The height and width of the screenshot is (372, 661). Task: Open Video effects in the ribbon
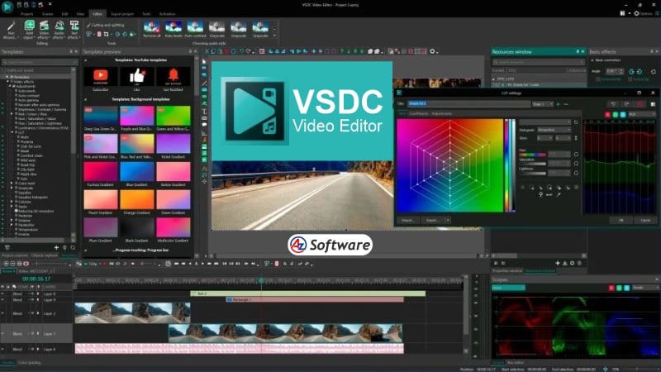tap(44, 30)
